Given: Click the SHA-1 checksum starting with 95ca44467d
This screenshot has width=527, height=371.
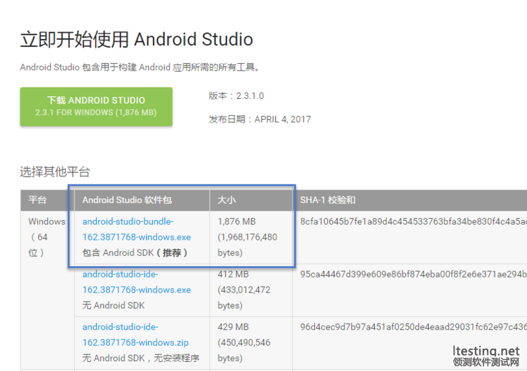Looking at the screenshot, I should pyautogui.click(x=414, y=274).
